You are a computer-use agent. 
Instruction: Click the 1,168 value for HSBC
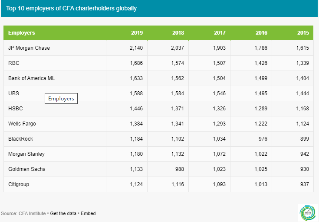pos(303,109)
